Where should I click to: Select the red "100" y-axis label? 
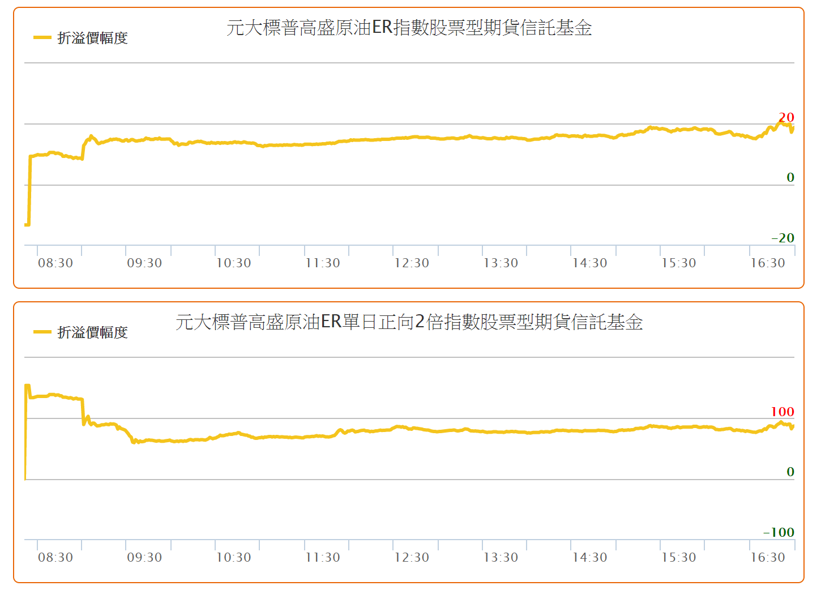(782, 412)
